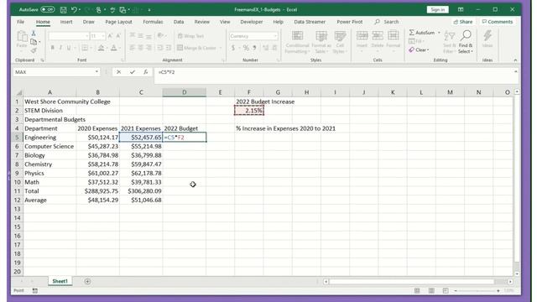Open the Power Pivot tab
The width and height of the screenshot is (537, 302).
pyautogui.click(x=349, y=22)
